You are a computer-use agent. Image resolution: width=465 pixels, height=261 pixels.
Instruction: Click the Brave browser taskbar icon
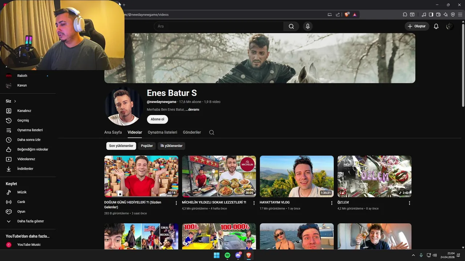249,255
